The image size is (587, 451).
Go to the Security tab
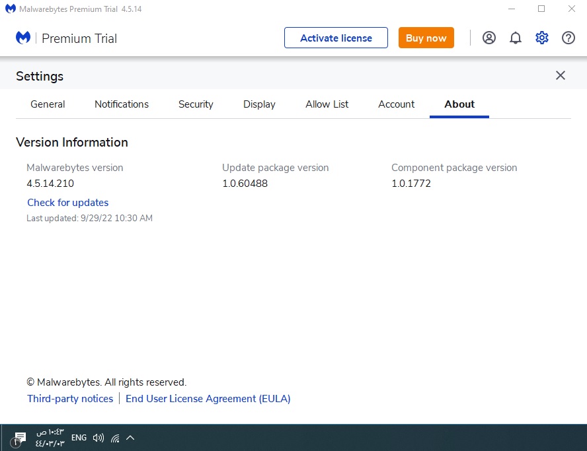[x=196, y=104]
